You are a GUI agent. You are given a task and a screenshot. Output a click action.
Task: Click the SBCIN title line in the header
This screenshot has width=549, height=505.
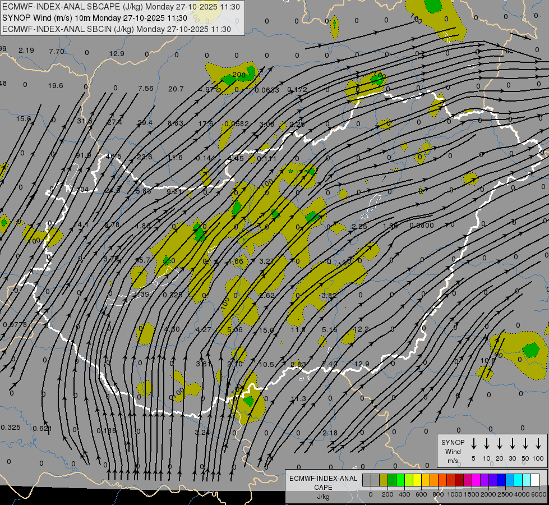[117, 29]
